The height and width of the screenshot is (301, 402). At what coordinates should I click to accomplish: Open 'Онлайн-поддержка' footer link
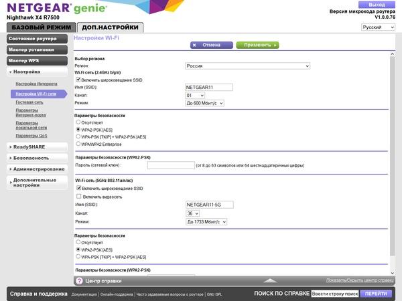pos(117,294)
